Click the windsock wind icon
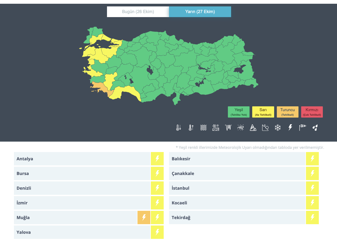The image size is (337, 241). pyautogui.click(x=302, y=128)
